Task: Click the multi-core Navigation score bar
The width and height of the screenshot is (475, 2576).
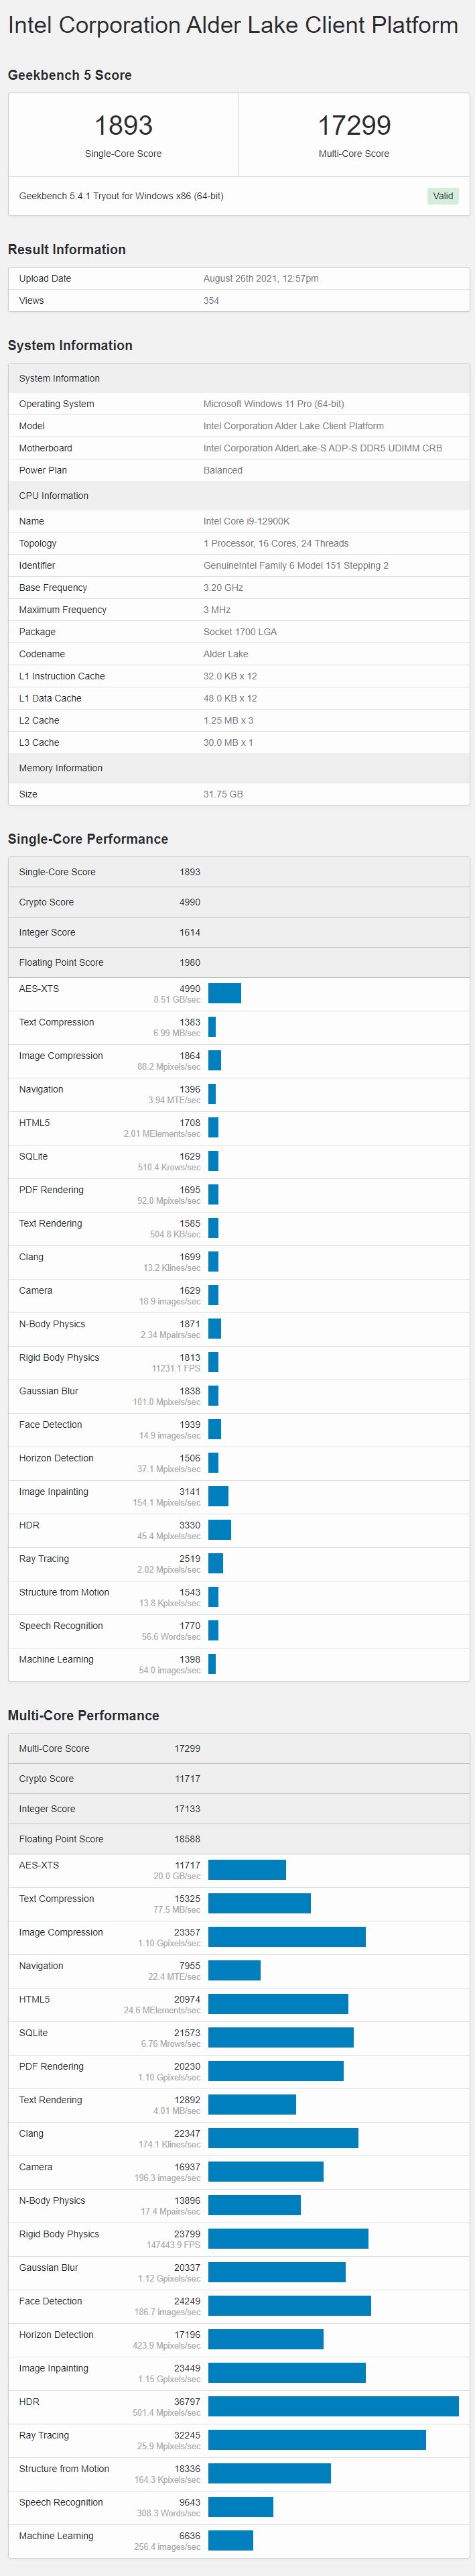Action: point(234,1970)
